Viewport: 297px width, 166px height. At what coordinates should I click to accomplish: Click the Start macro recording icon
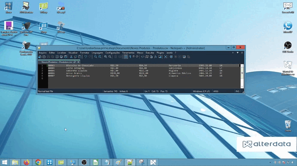pos(171,56)
